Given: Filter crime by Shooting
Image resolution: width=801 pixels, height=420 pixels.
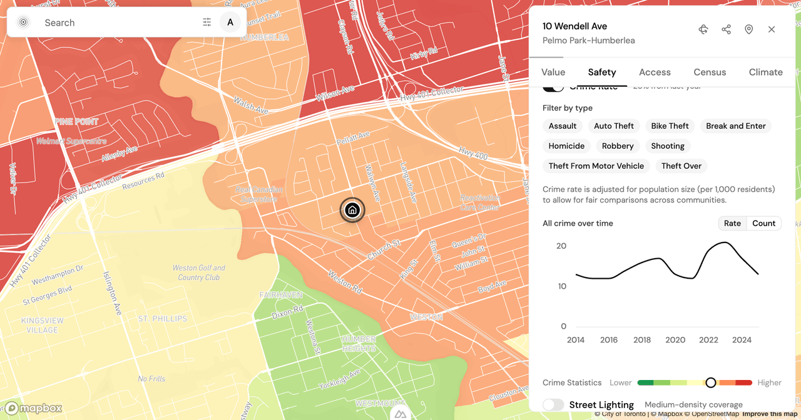Looking at the screenshot, I should pos(668,146).
